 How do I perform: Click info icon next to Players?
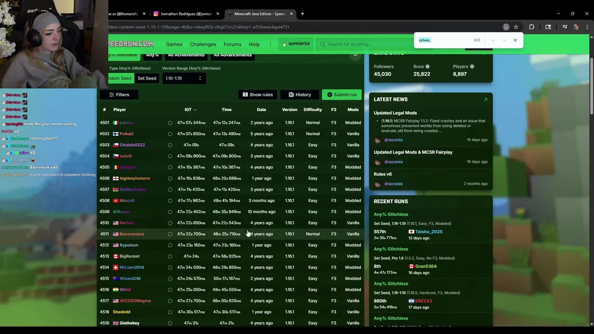472,67
